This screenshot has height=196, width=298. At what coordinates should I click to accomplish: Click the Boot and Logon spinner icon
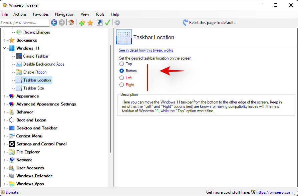[x=11, y=120]
